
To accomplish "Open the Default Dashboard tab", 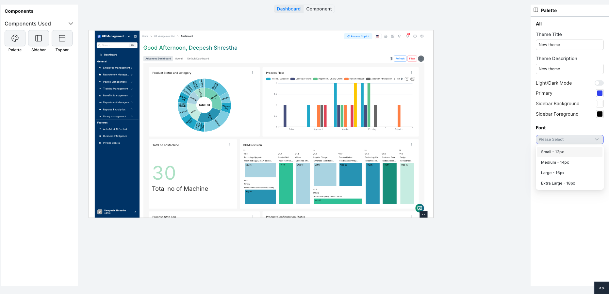I will pos(198,58).
